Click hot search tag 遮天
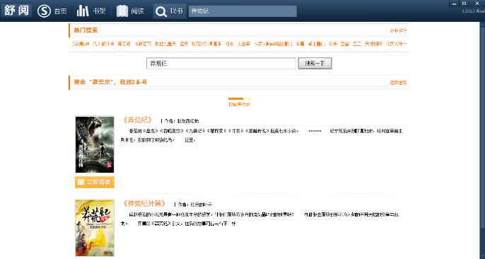The width and height of the screenshot is (485, 259). 184,44
